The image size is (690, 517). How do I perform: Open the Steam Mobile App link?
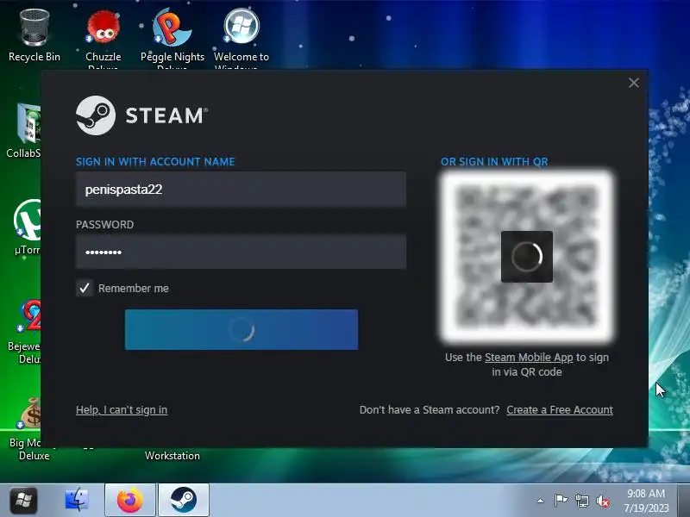coord(529,358)
